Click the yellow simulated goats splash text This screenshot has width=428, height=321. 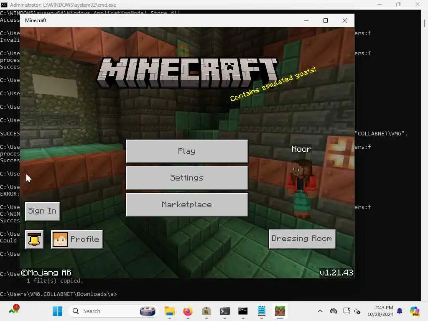273,84
